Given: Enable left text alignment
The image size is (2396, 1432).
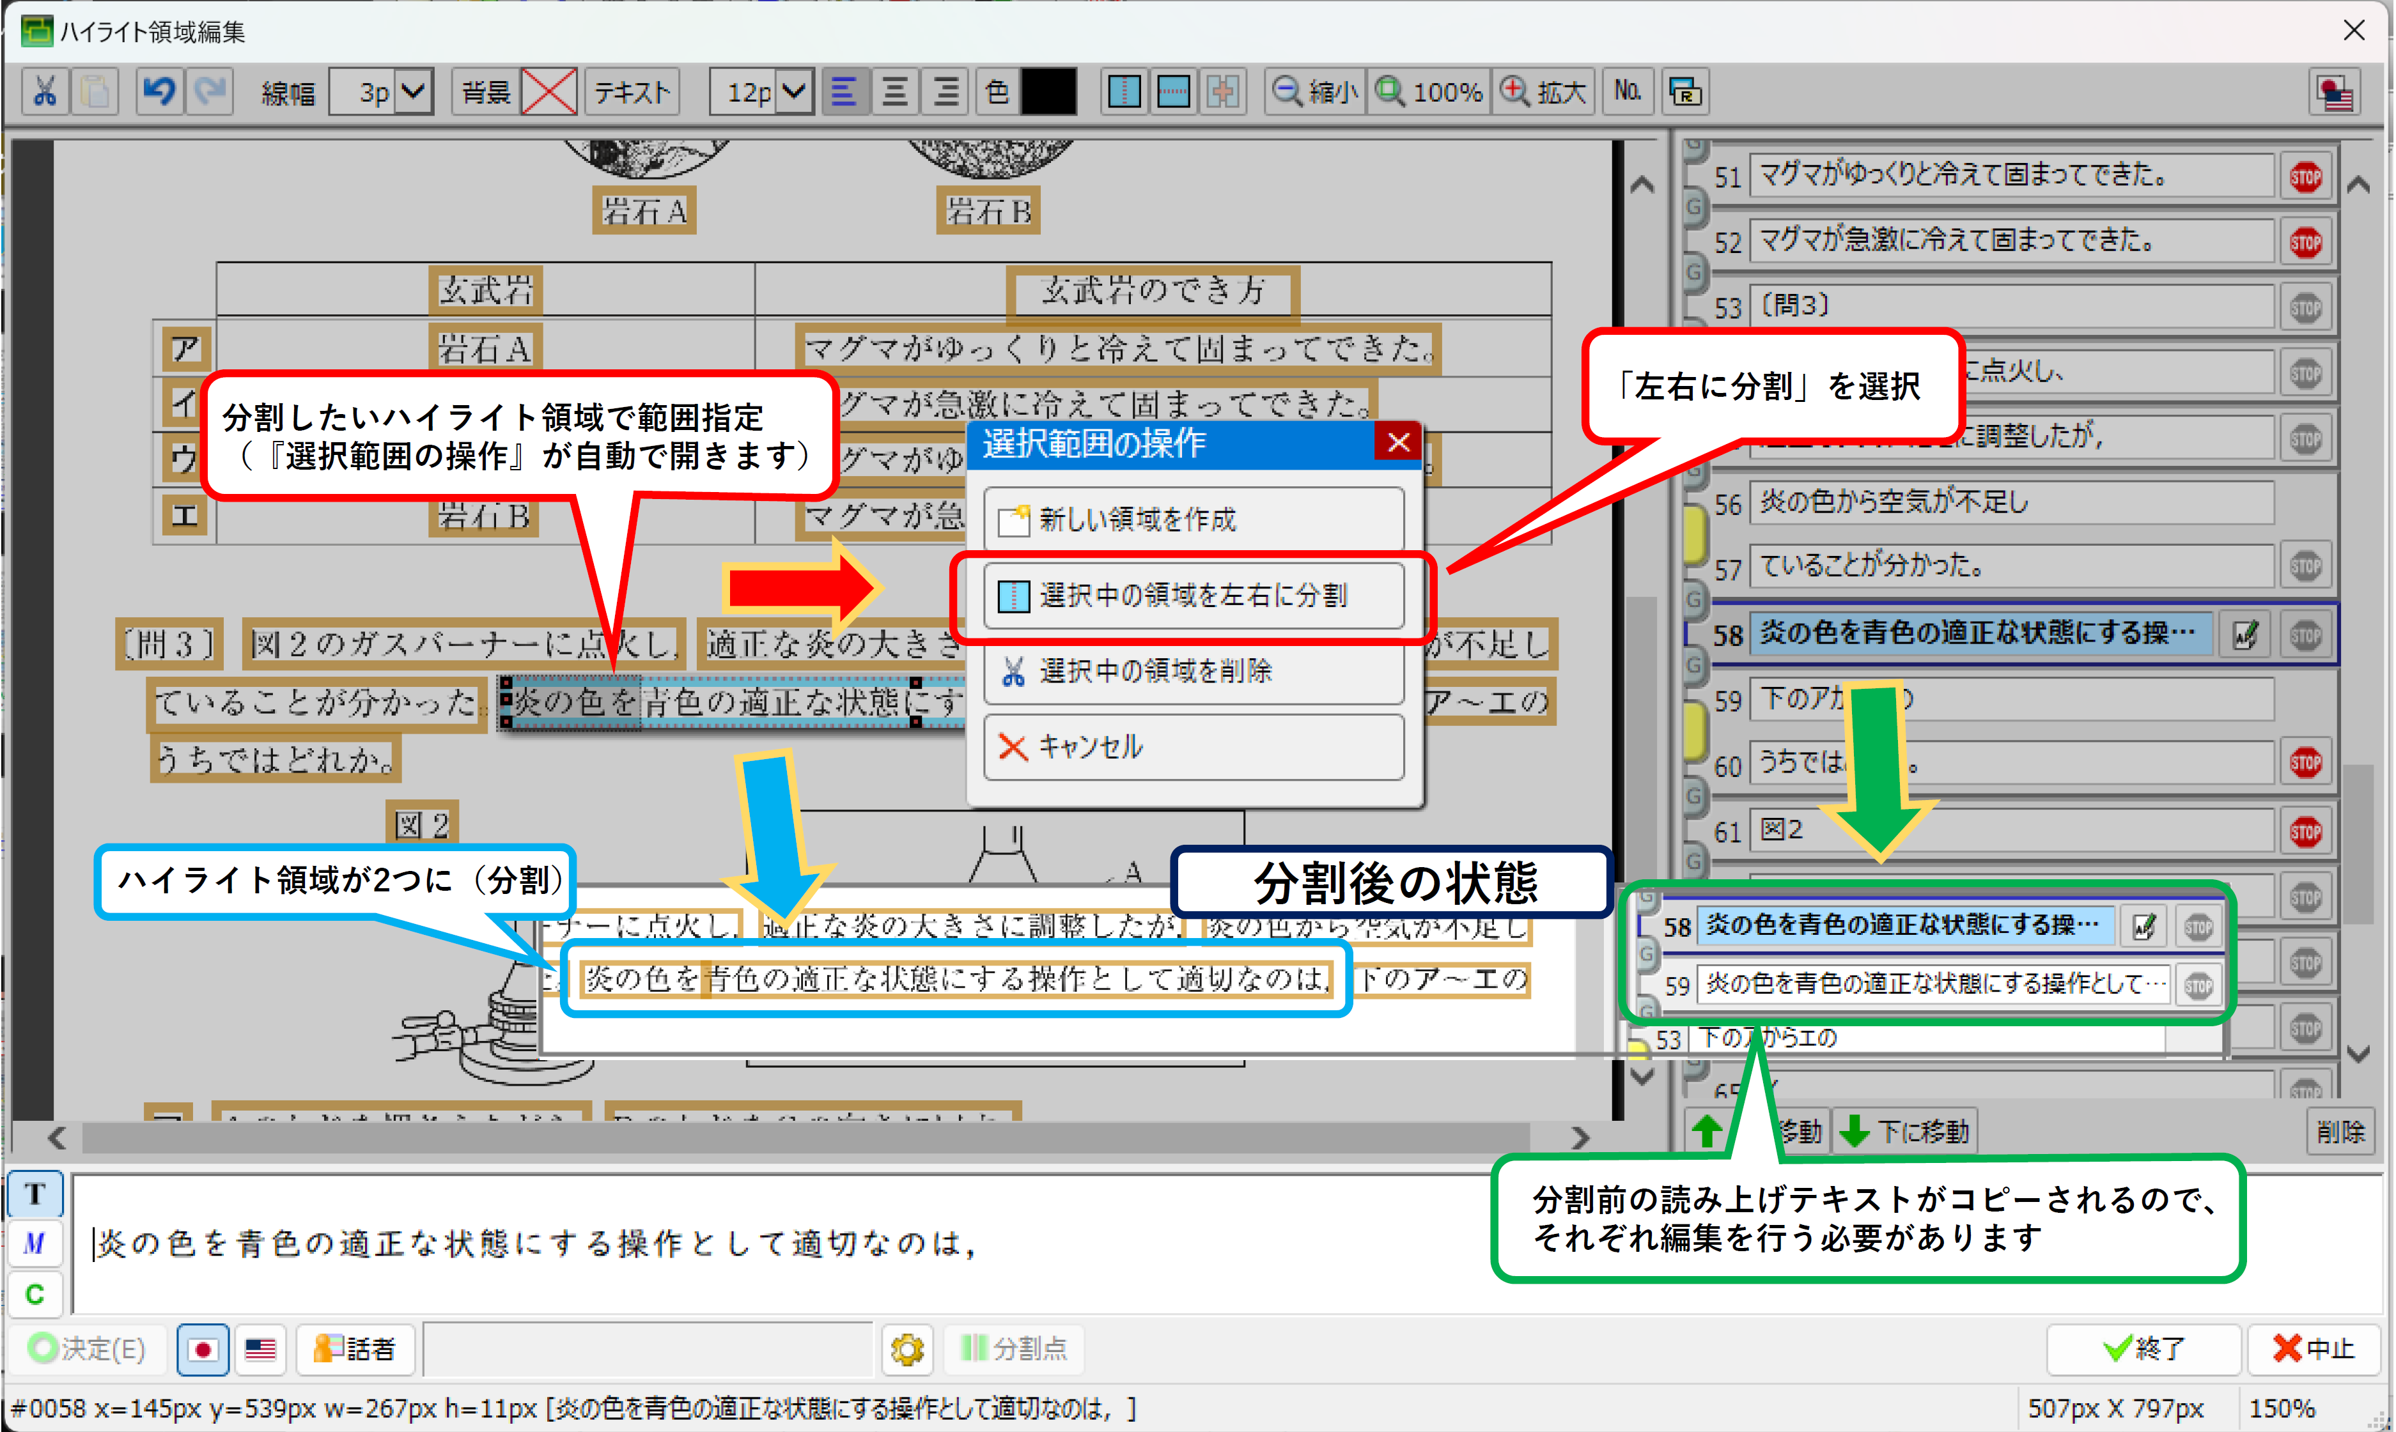Looking at the screenshot, I should (x=844, y=91).
